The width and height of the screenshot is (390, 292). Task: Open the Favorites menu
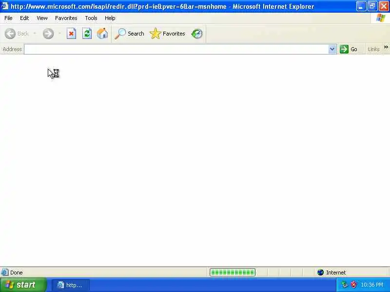pos(66,18)
